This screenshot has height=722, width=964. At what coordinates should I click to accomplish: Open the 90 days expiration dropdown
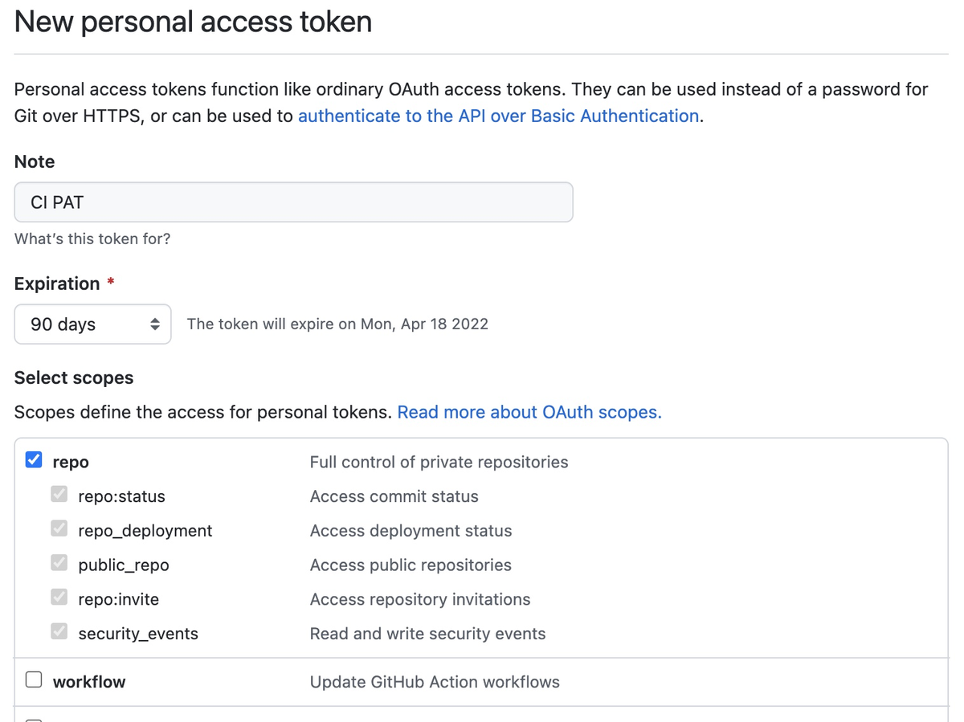92,324
